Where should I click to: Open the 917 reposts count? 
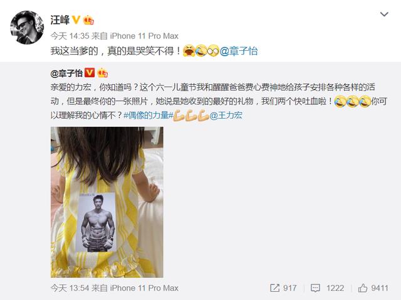point(289,288)
